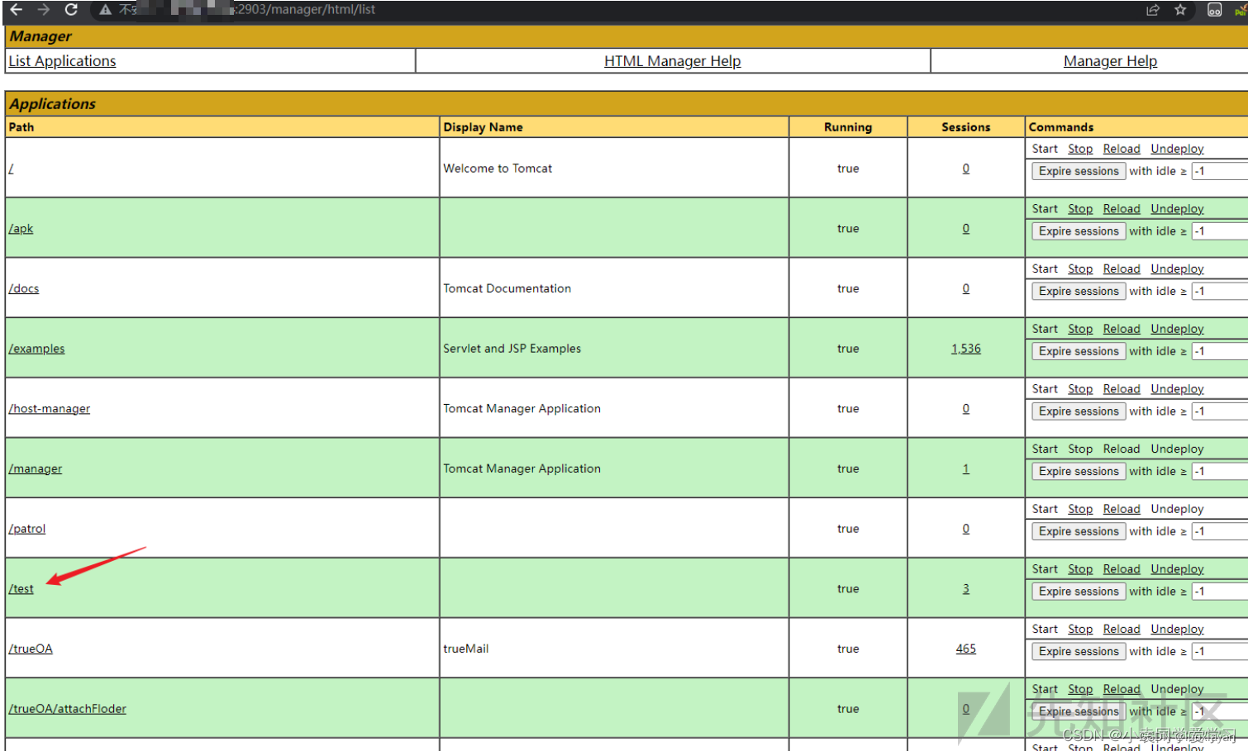Screen dimensions: 1248x751
Task: View the 3 sessions of /test
Action: 965,589
